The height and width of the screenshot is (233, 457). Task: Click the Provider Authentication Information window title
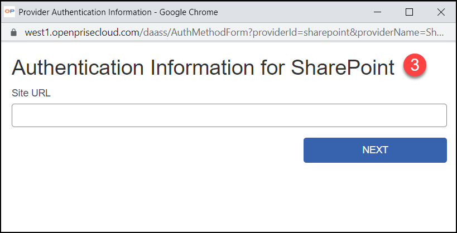click(85, 12)
